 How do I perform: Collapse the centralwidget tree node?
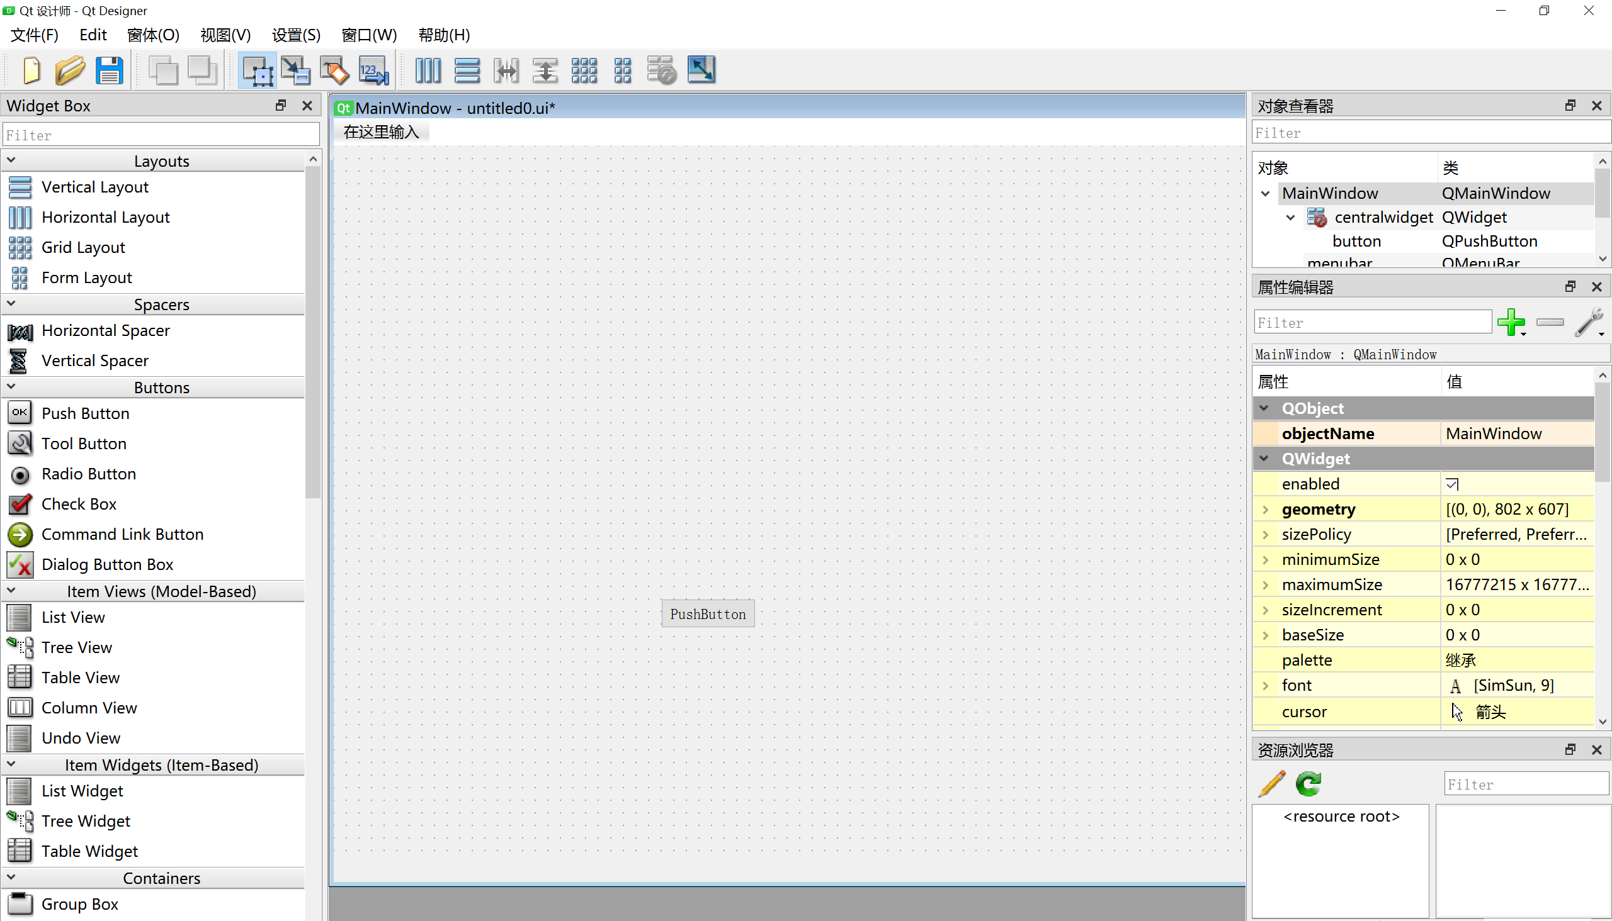click(x=1290, y=218)
